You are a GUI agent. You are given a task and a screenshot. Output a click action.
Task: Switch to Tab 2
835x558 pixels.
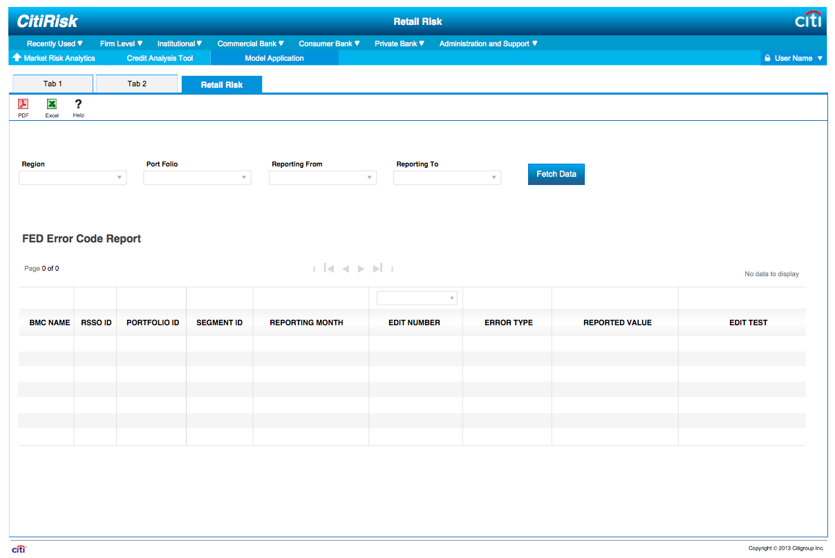(137, 84)
